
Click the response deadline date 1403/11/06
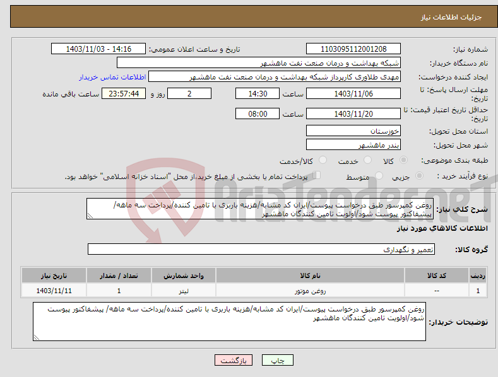(353, 93)
